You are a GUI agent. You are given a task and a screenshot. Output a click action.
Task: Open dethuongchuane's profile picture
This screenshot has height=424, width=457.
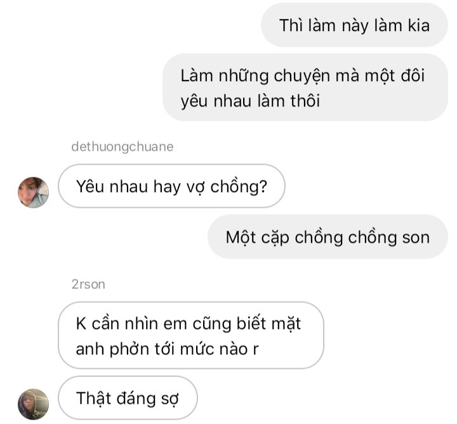click(x=33, y=193)
